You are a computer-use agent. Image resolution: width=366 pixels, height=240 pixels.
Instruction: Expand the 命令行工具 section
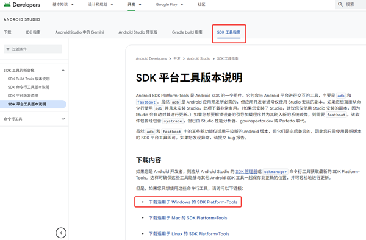click(x=63, y=119)
